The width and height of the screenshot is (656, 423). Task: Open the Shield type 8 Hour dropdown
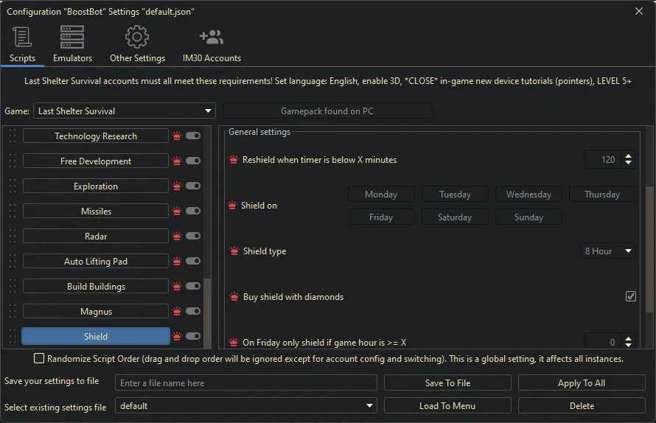tap(608, 251)
